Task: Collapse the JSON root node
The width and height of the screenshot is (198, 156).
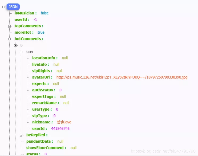Action: click(x=3, y=7)
